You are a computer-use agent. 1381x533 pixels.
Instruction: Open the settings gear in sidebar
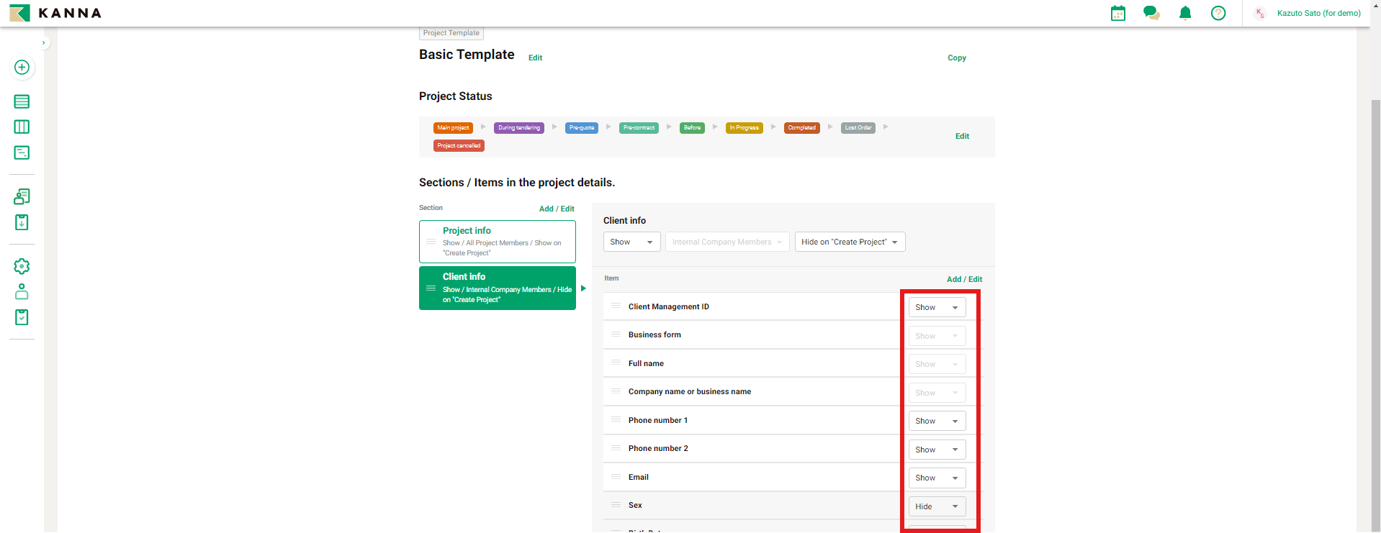click(22, 266)
